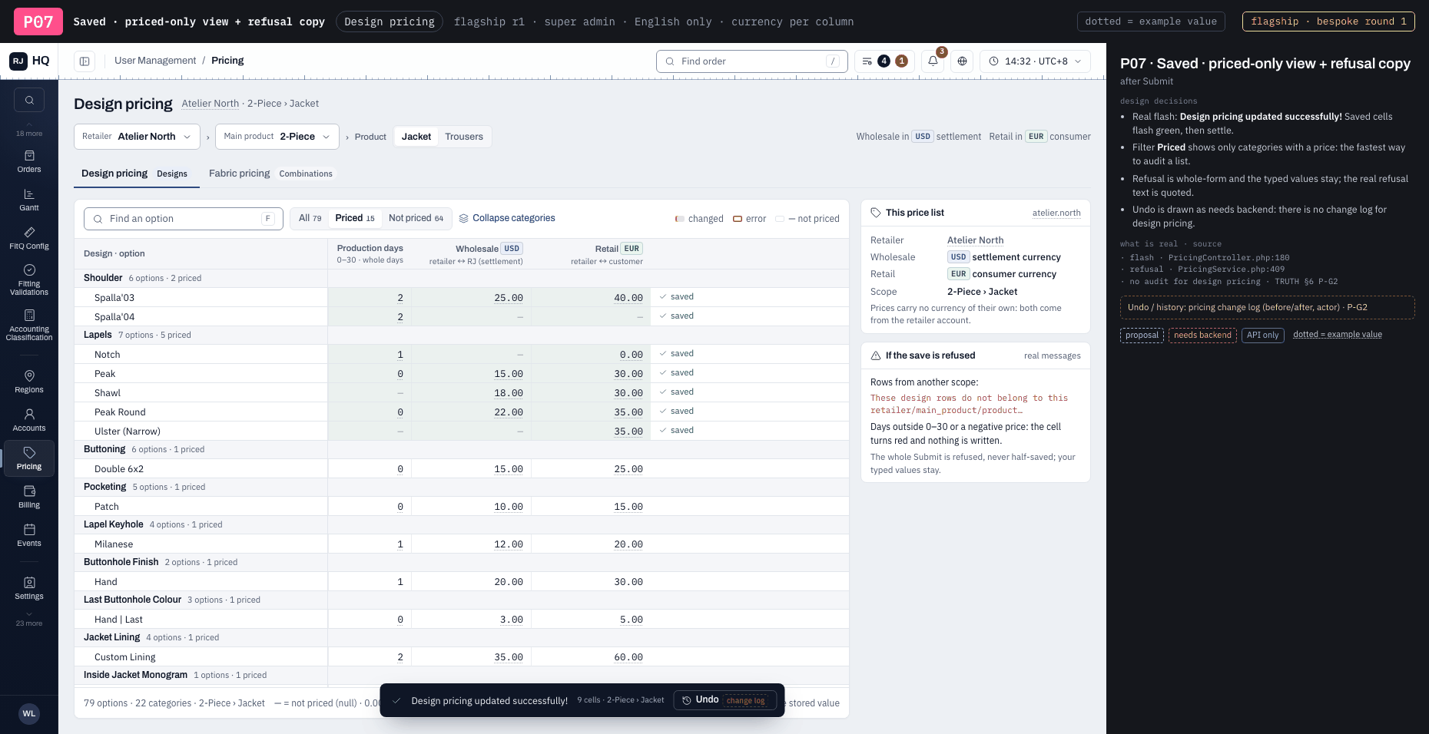Click the WL user avatar
Image resolution: width=1429 pixels, height=734 pixels.
pos(29,713)
